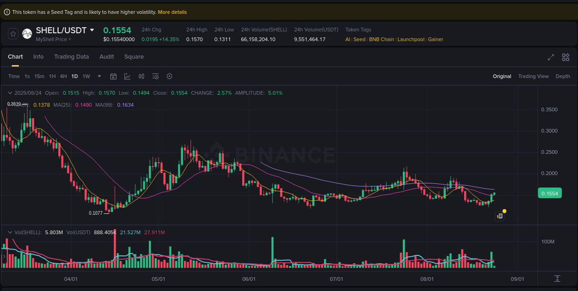578x291 pixels.
Task: Open the chart layout grid icon
Action: tap(566, 57)
